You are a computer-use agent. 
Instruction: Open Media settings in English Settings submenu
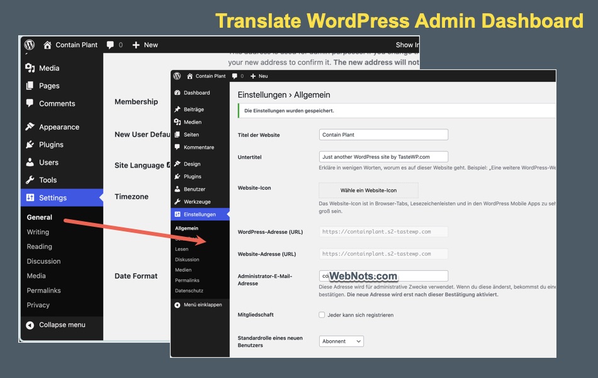(x=37, y=276)
